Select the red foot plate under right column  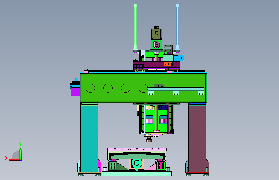[197, 173]
